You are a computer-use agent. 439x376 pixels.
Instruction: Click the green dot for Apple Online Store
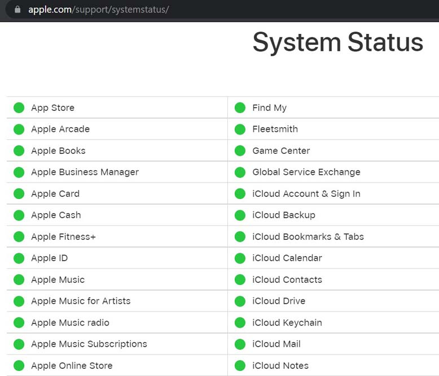point(19,366)
